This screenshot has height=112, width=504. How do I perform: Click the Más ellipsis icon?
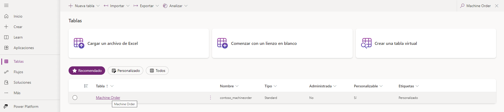click(6, 93)
